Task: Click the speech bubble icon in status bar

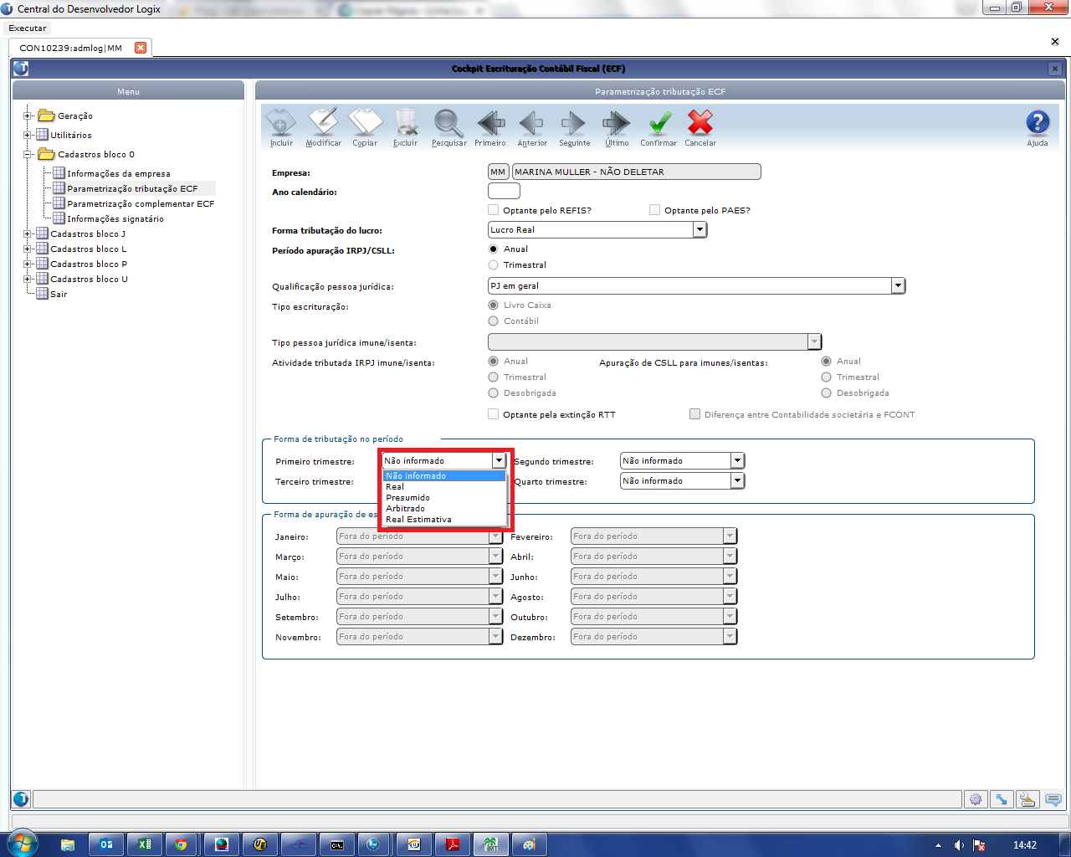Action: pyautogui.click(x=1053, y=799)
